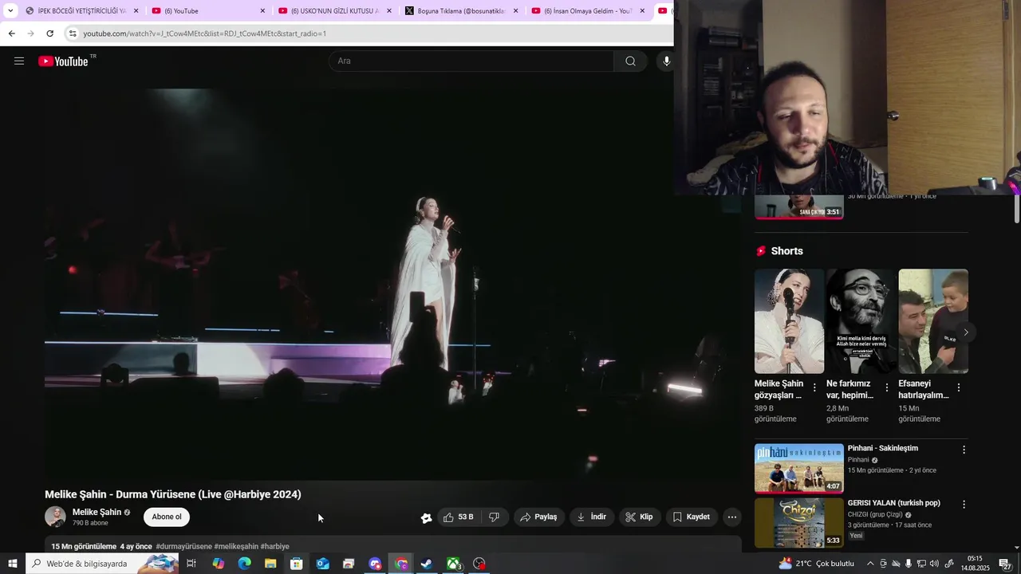The image size is (1021, 574).
Task: Open the YouTube hamburger guide menu
Action: point(19,61)
